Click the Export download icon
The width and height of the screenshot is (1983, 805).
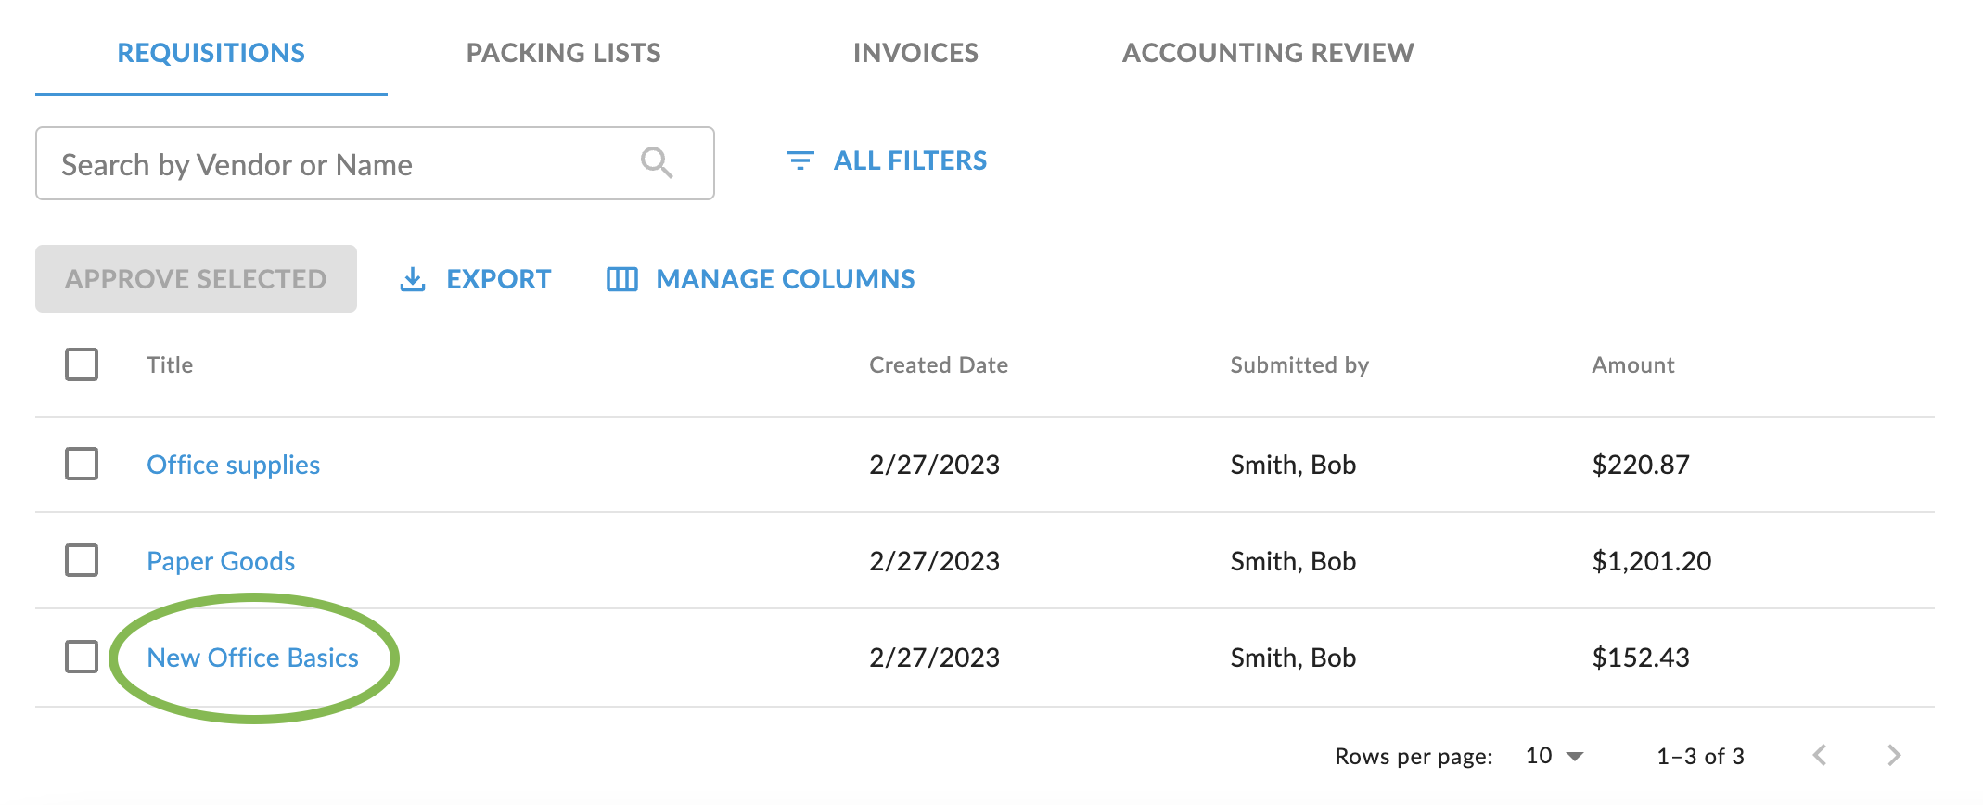coord(413,279)
